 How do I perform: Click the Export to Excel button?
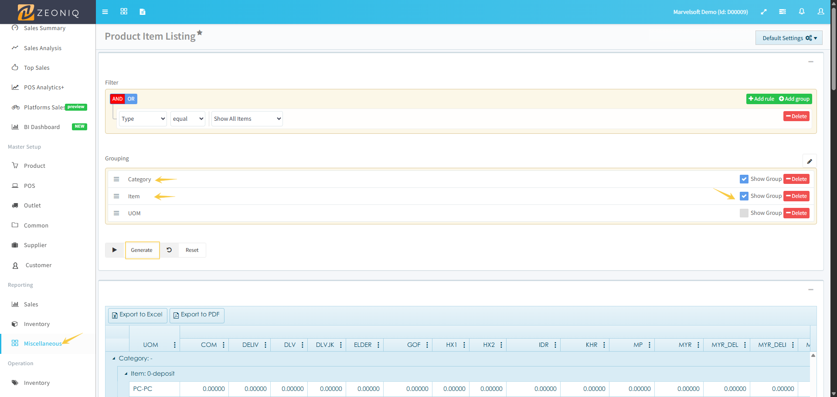tap(137, 315)
